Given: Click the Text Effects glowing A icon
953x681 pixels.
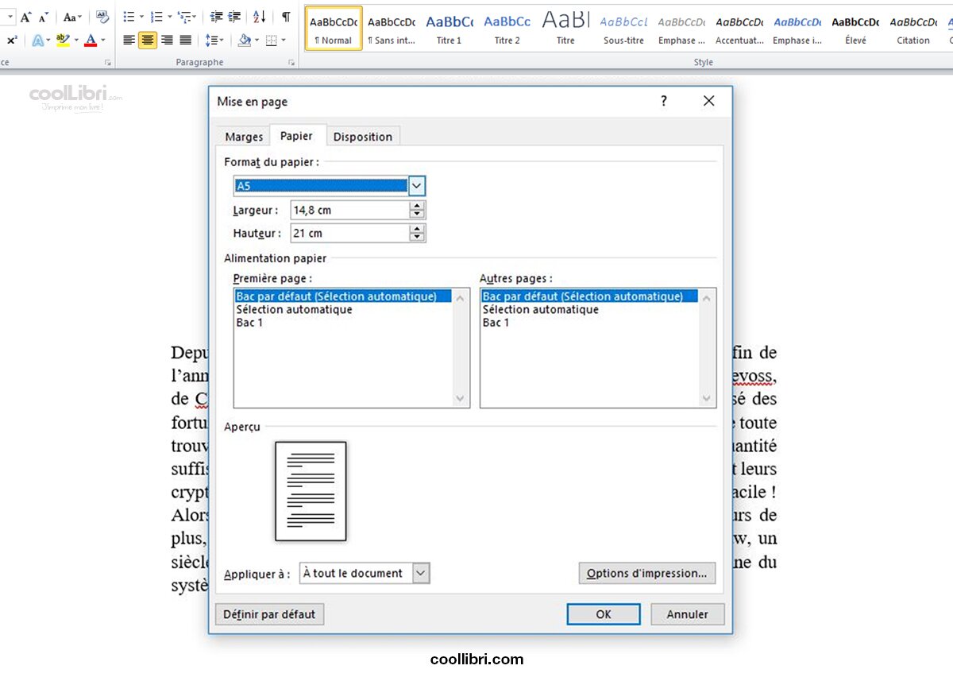Looking at the screenshot, I should [x=37, y=40].
